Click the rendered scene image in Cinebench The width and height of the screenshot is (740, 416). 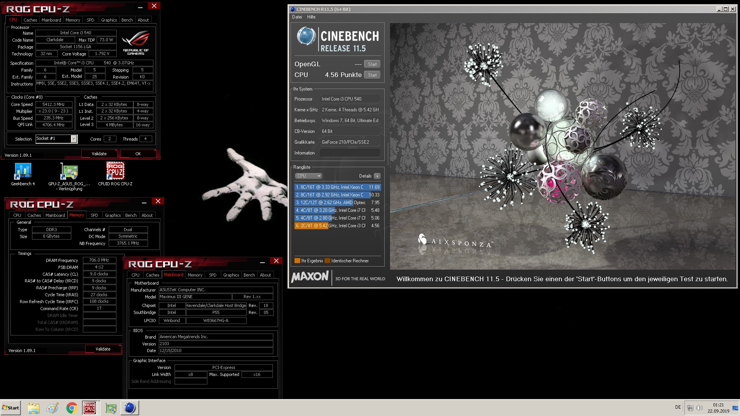pyautogui.click(x=563, y=146)
